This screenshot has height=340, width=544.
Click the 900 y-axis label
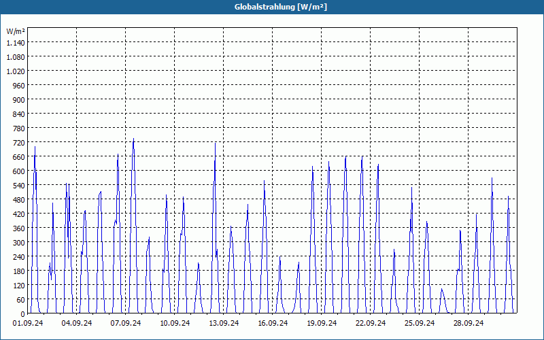click(19, 99)
